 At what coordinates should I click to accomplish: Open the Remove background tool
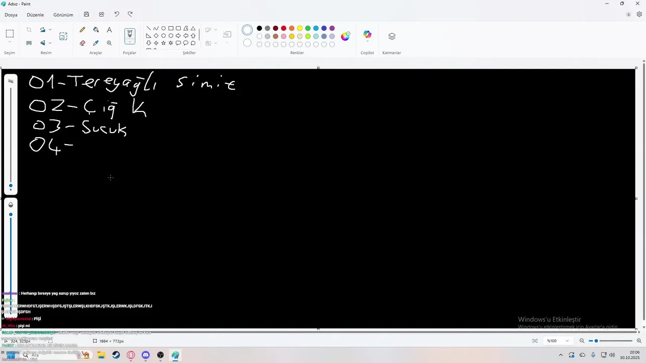point(29,43)
